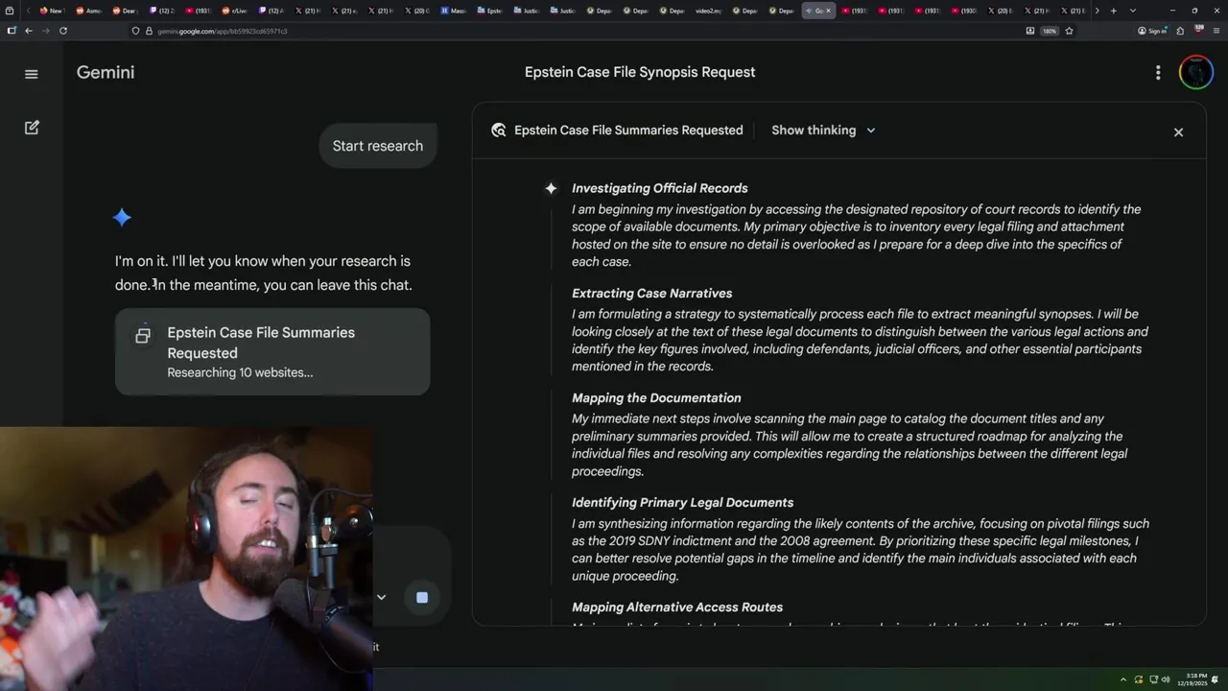Open the Windows notification center

(x=1216, y=679)
